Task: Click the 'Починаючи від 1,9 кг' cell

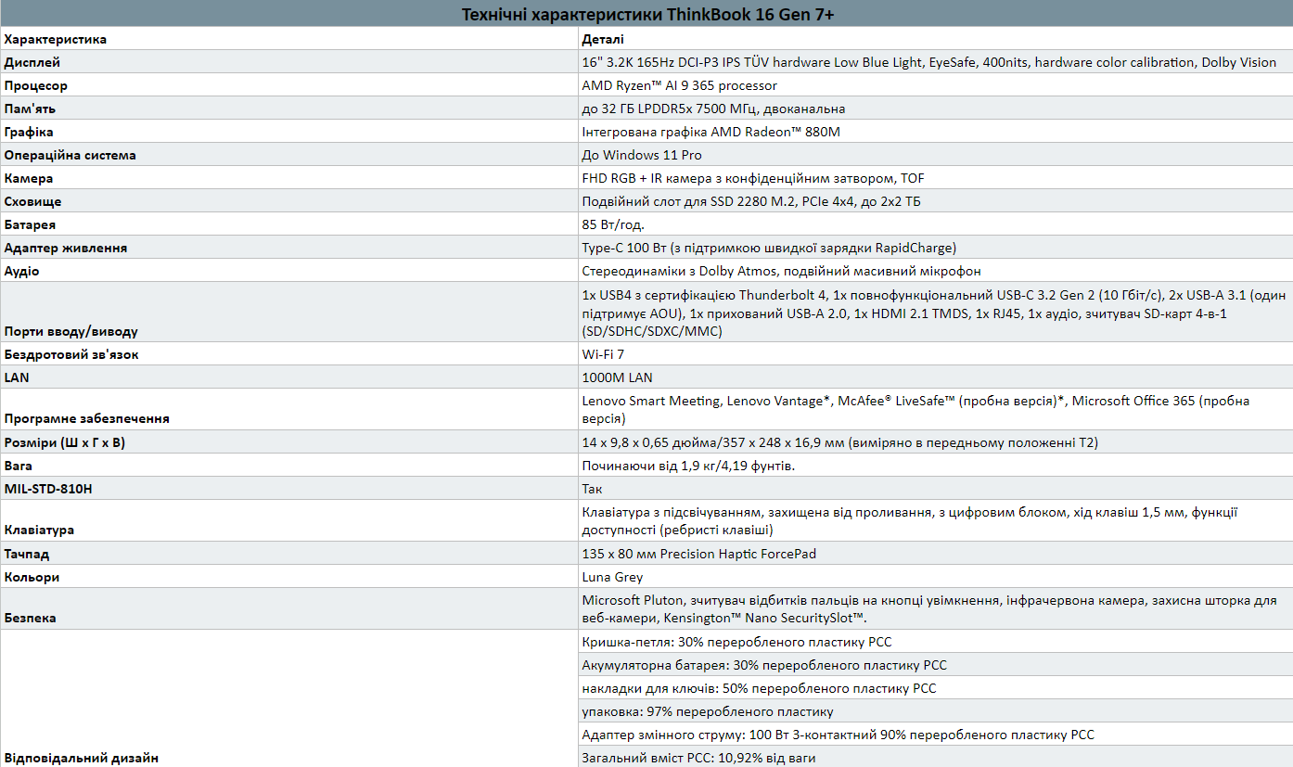Action: [x=935, y=466]
